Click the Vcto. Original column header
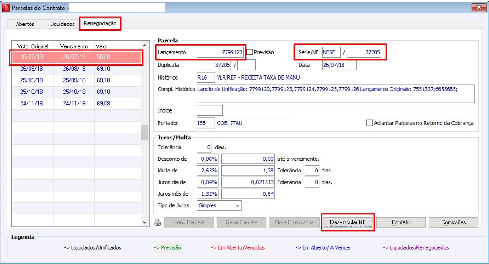 pyautogui.click(x=33, y=46)
